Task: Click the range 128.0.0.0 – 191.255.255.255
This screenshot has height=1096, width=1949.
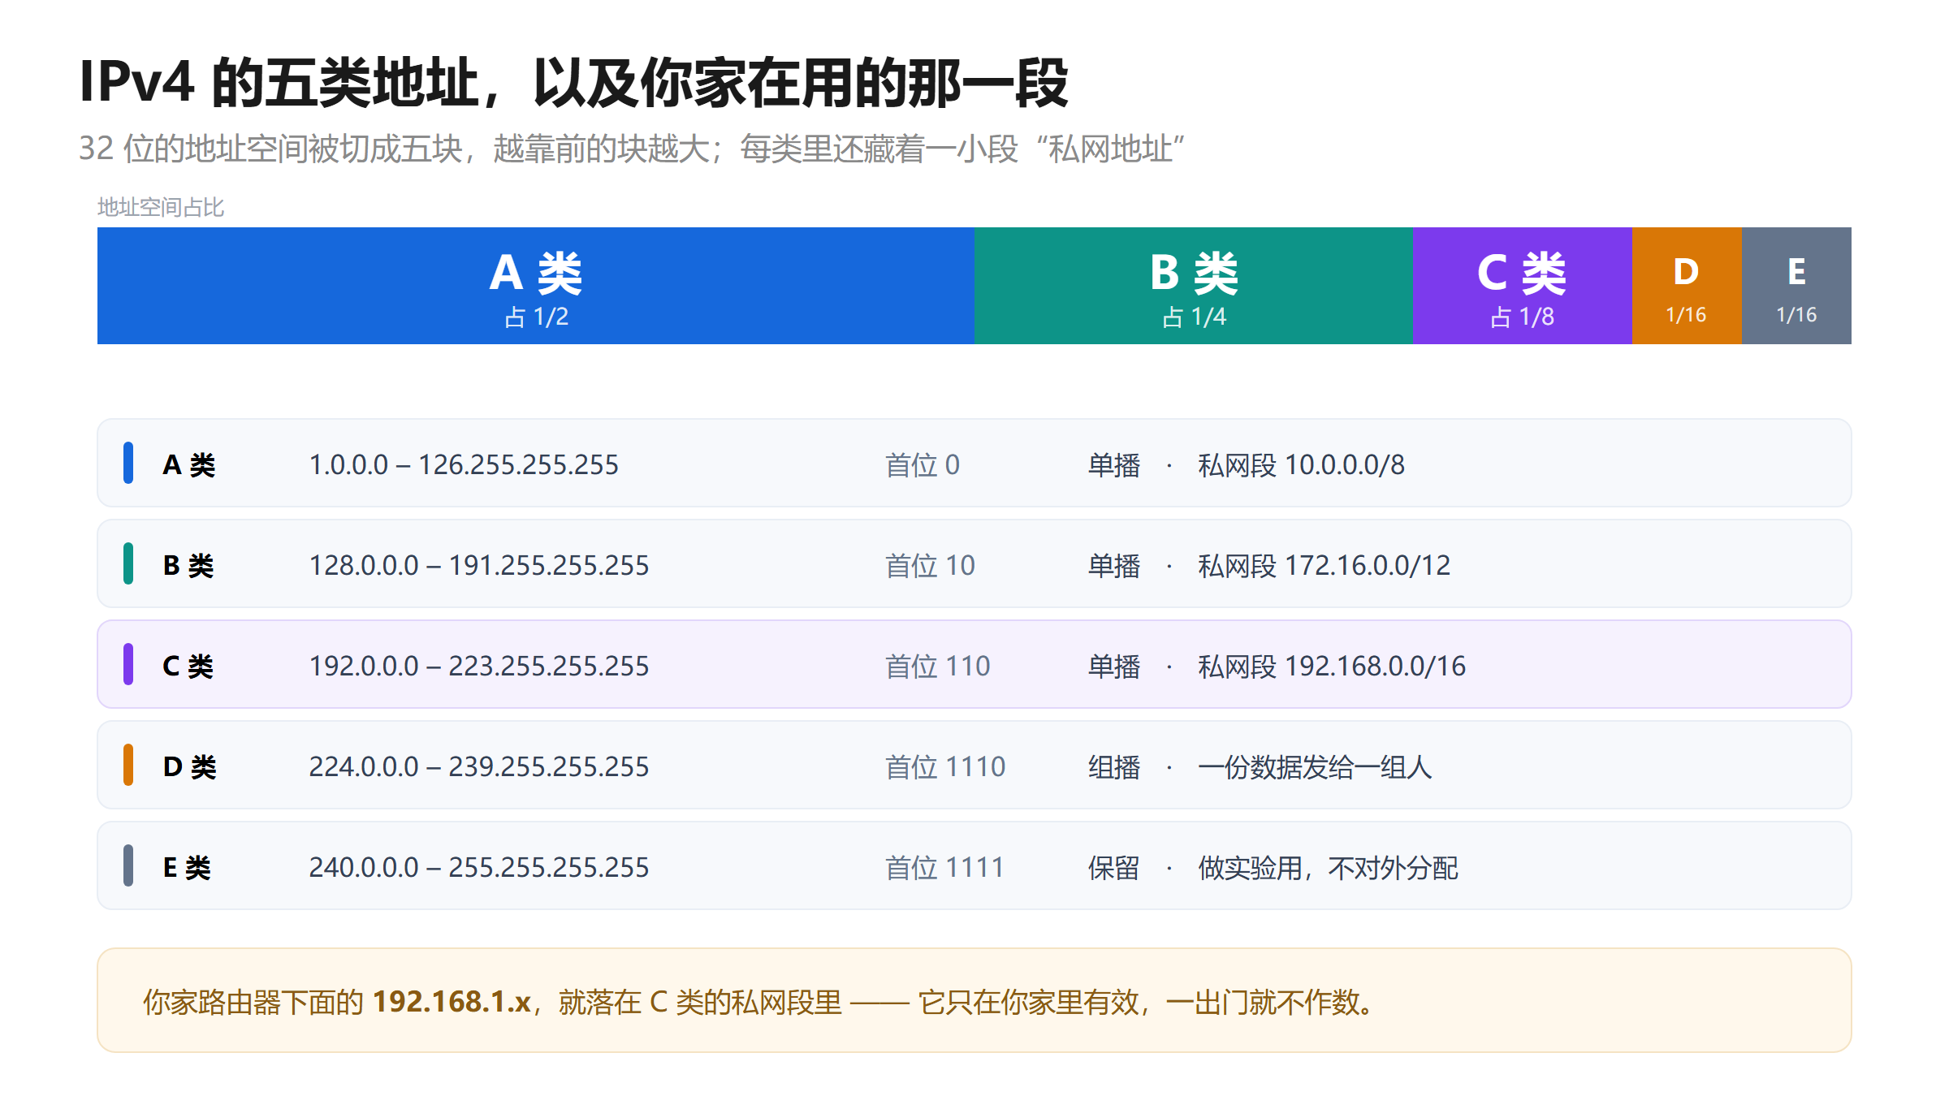Action: pos(479,565)
